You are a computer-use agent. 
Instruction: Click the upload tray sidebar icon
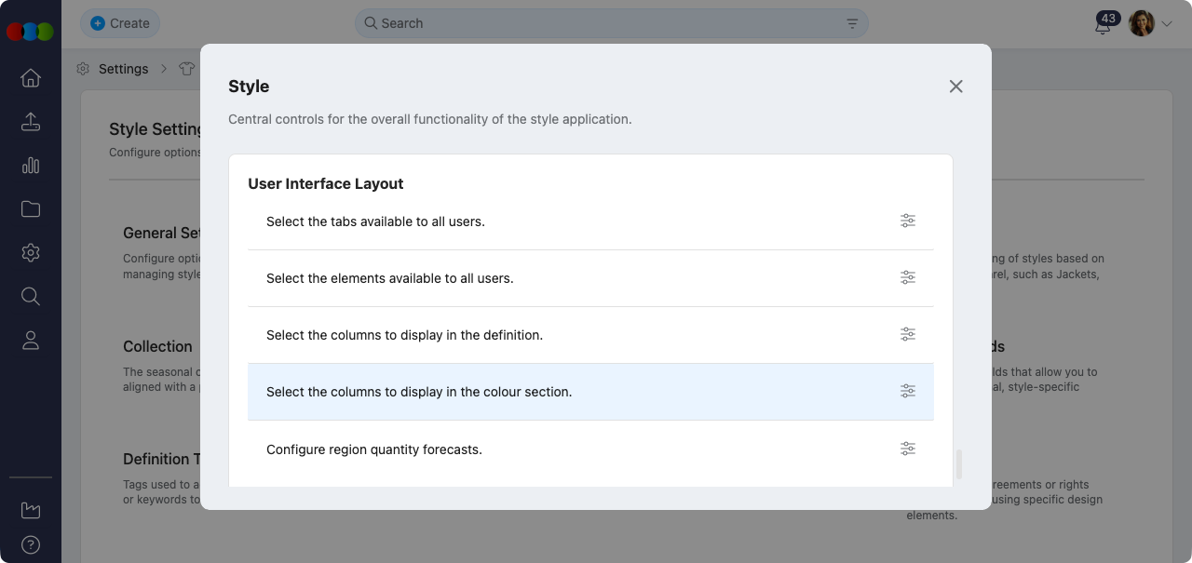[31, 122]
